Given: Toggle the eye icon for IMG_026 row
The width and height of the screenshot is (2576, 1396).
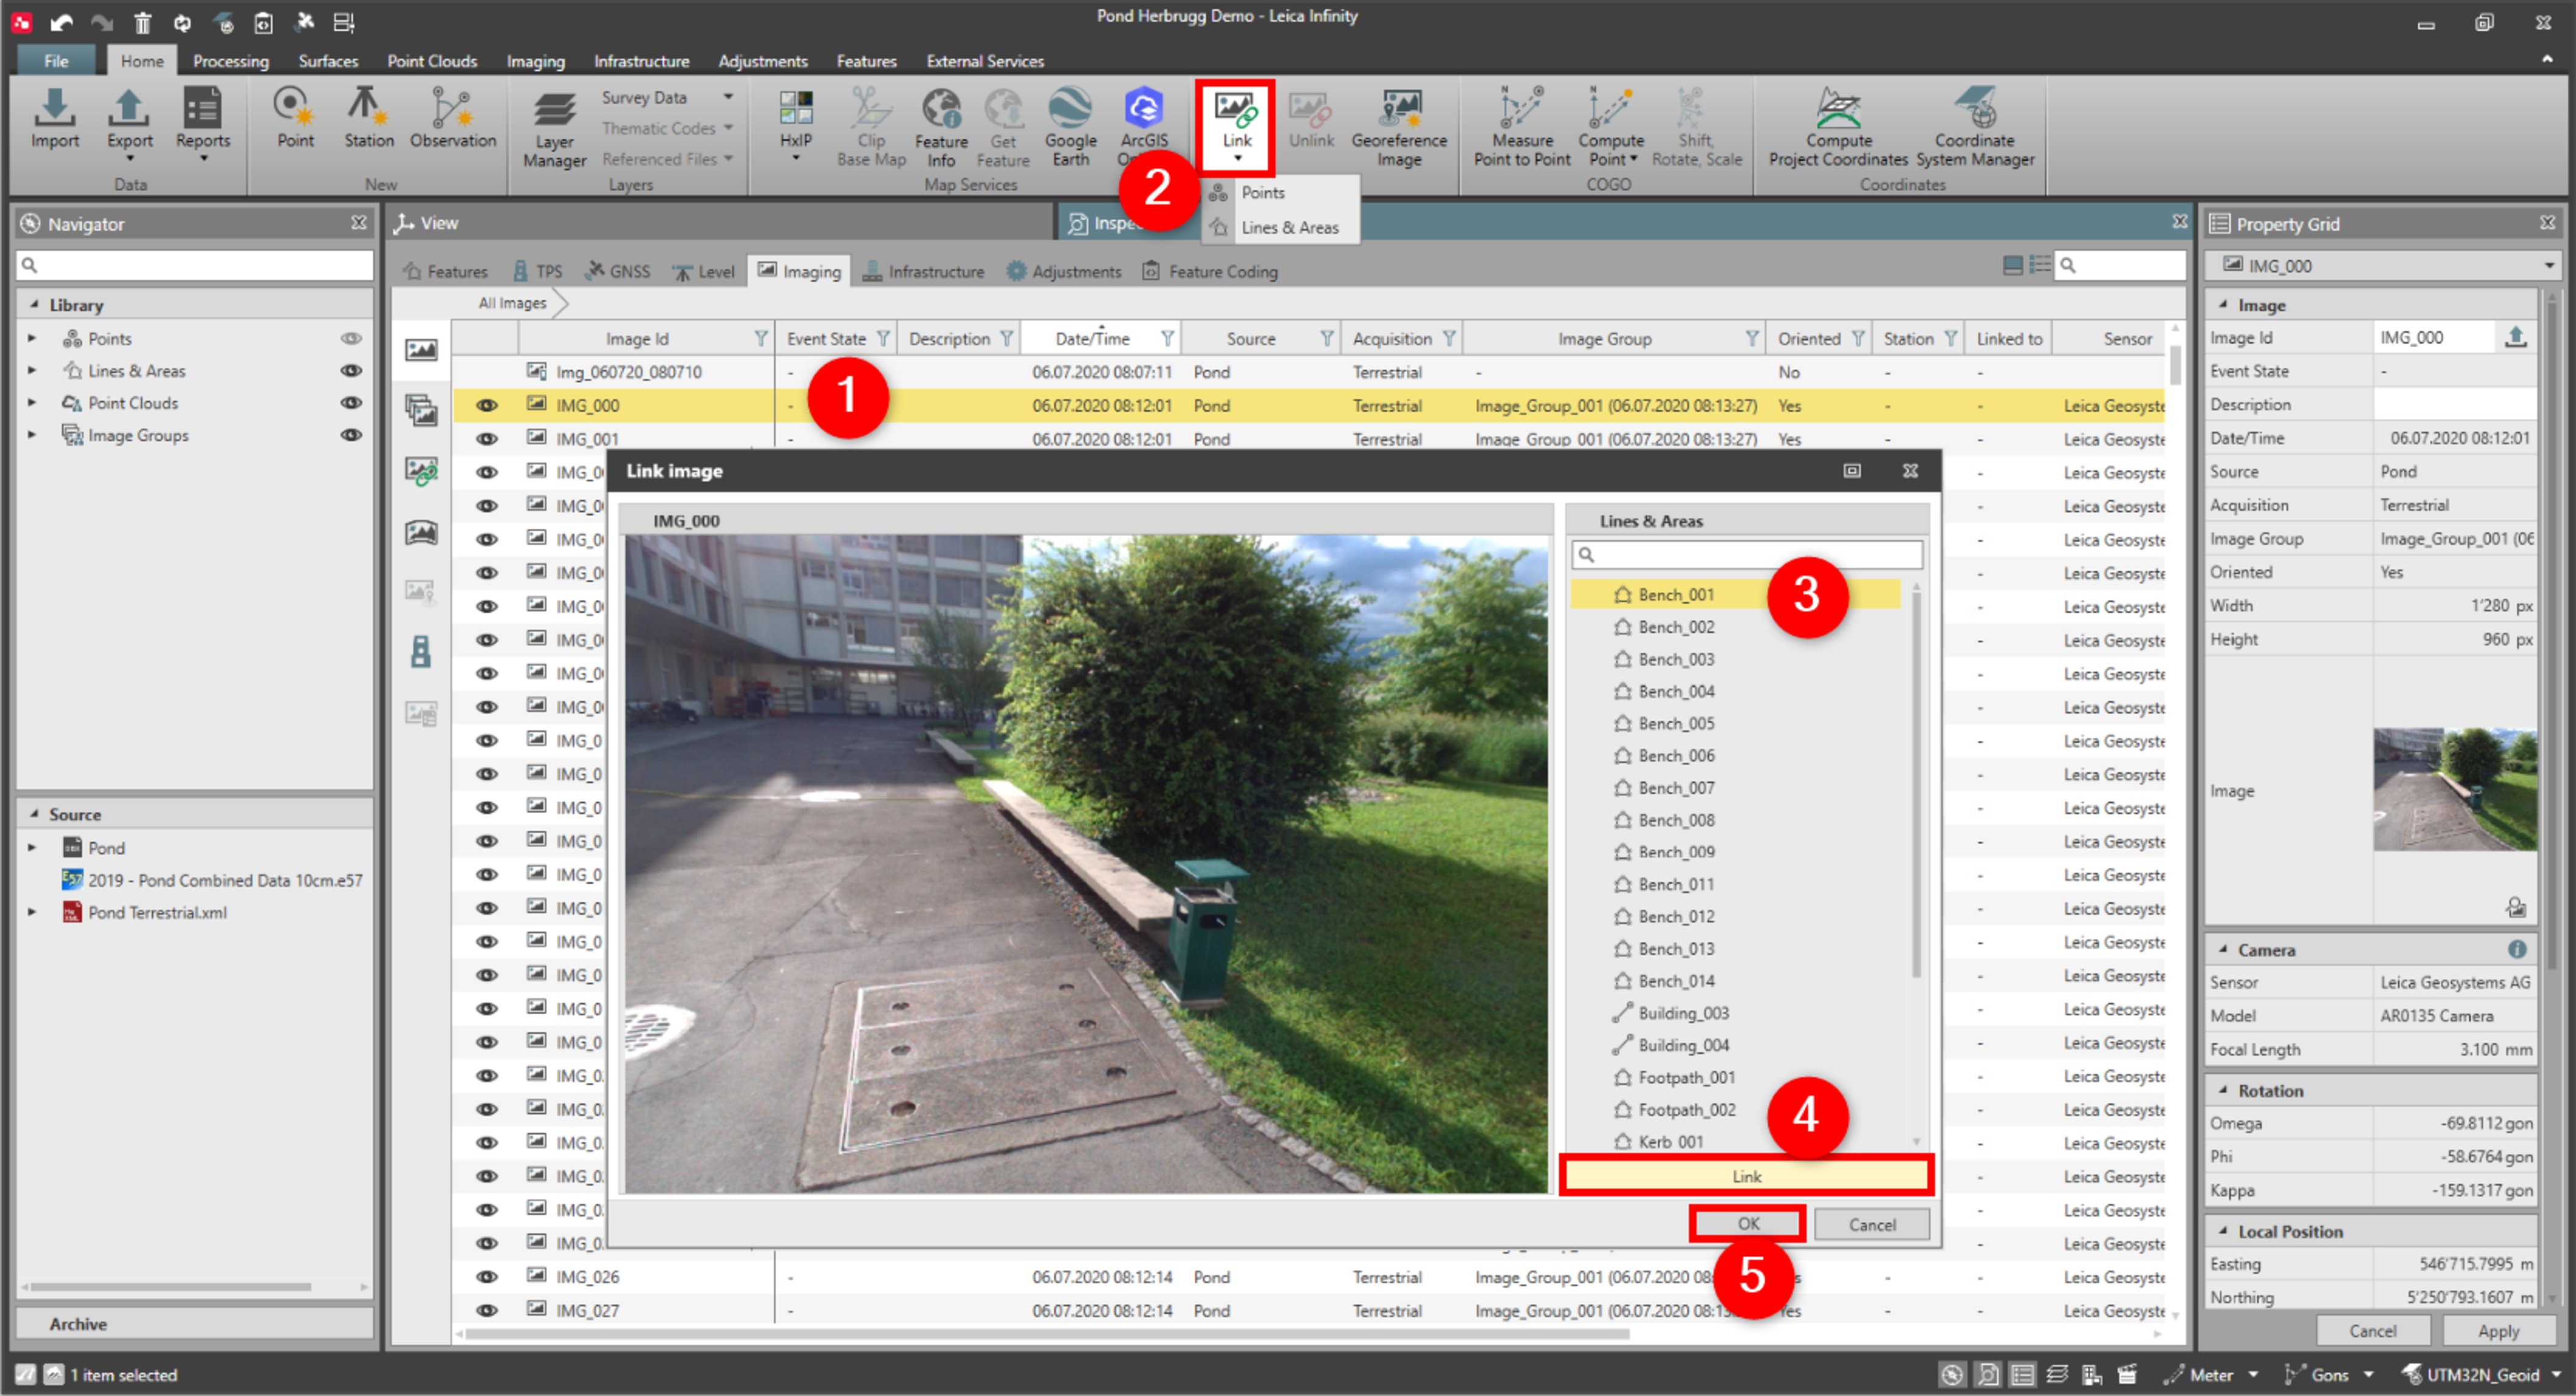Looking at the screenshot, I should [487, 1277].
